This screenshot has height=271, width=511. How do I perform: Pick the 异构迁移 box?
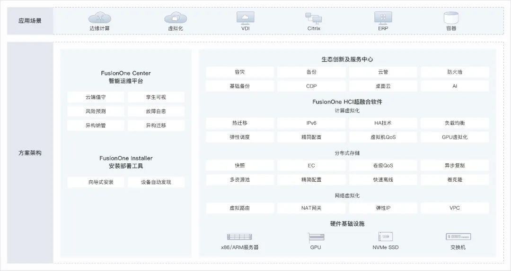[156, 125]
